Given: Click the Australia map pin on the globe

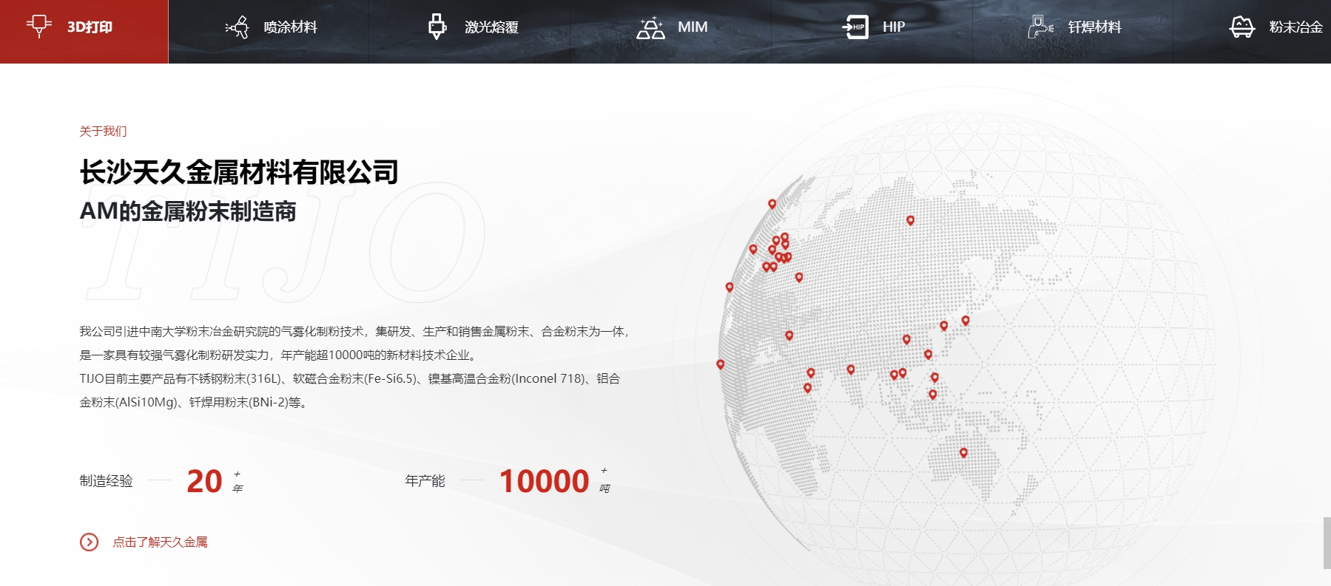Looking at the screenshot, I should 963,453.
